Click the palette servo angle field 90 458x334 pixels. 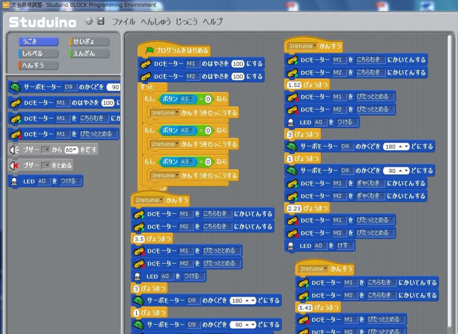113,88
